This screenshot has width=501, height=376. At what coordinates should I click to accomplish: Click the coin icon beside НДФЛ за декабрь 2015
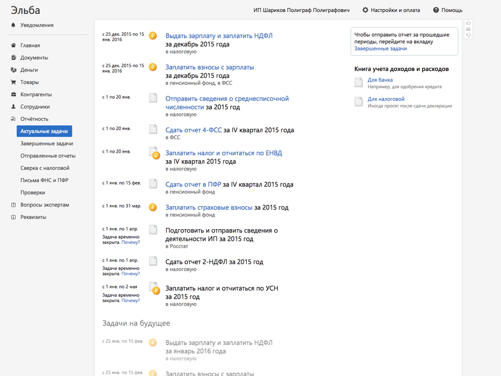153,35
